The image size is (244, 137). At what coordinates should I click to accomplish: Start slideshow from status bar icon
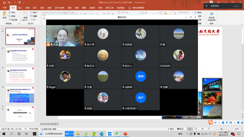pos(209,129)
